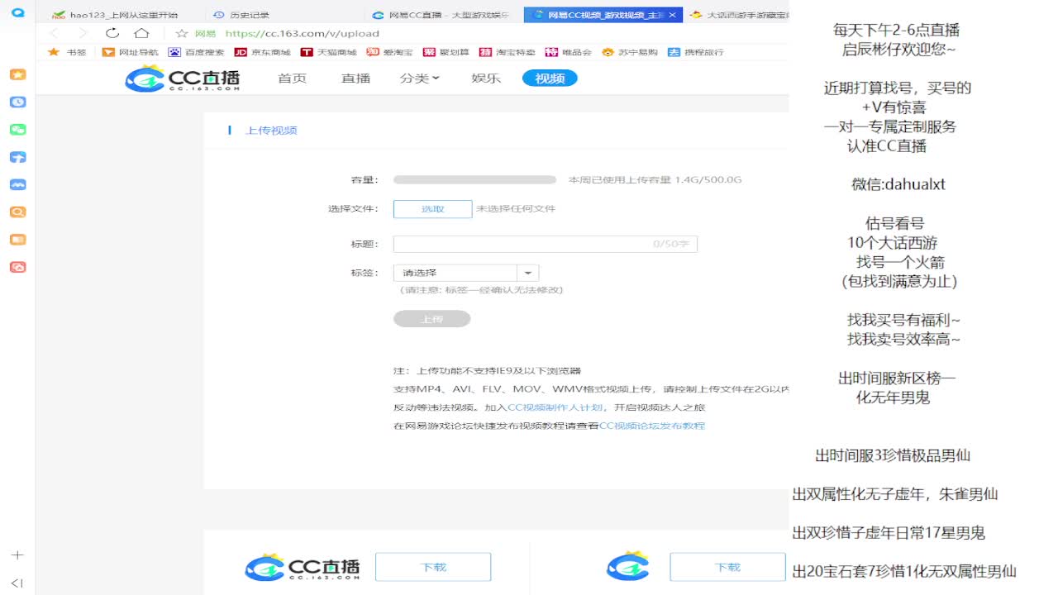
Task: Open the orange card sidebar icon
Action: tap(17, 240)
